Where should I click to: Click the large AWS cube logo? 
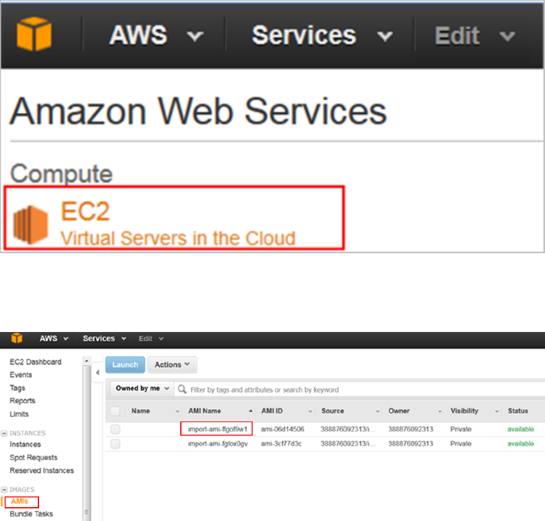point(34,34)
